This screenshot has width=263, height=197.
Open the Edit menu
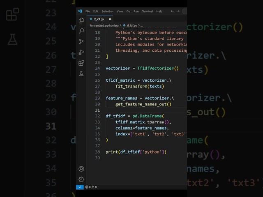(x=96, y=11)
